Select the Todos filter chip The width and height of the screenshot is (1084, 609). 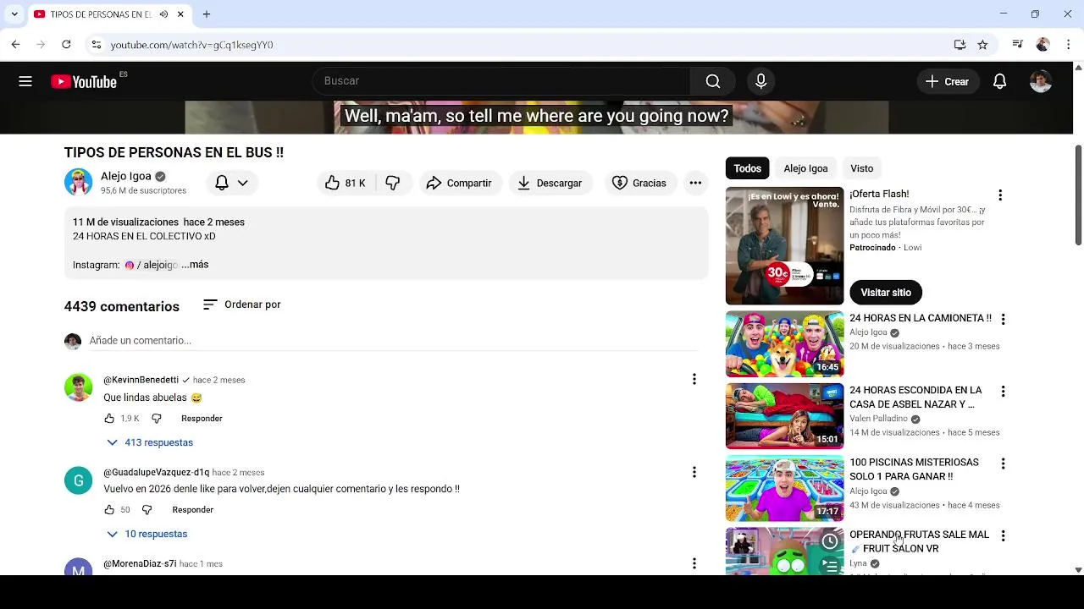click(x=747, y=168)
